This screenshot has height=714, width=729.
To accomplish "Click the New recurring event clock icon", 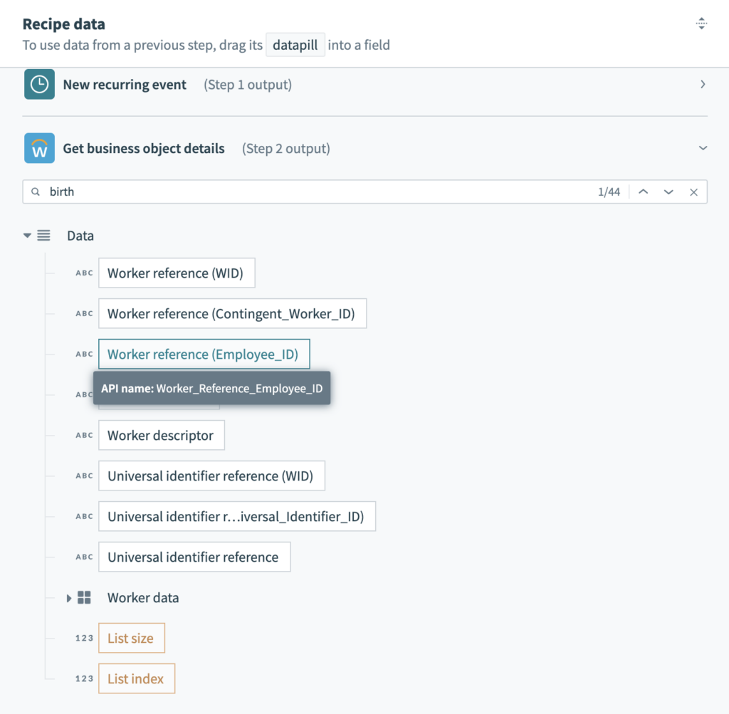I will 38,84.
